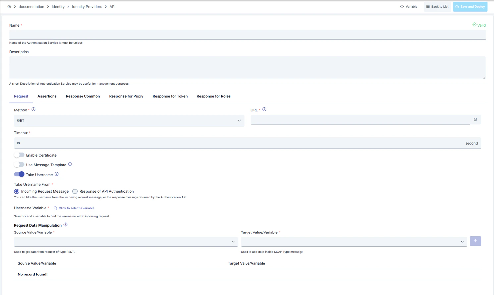Click Save and Deploy
The image size is (494, 295).
coord(470,6)
